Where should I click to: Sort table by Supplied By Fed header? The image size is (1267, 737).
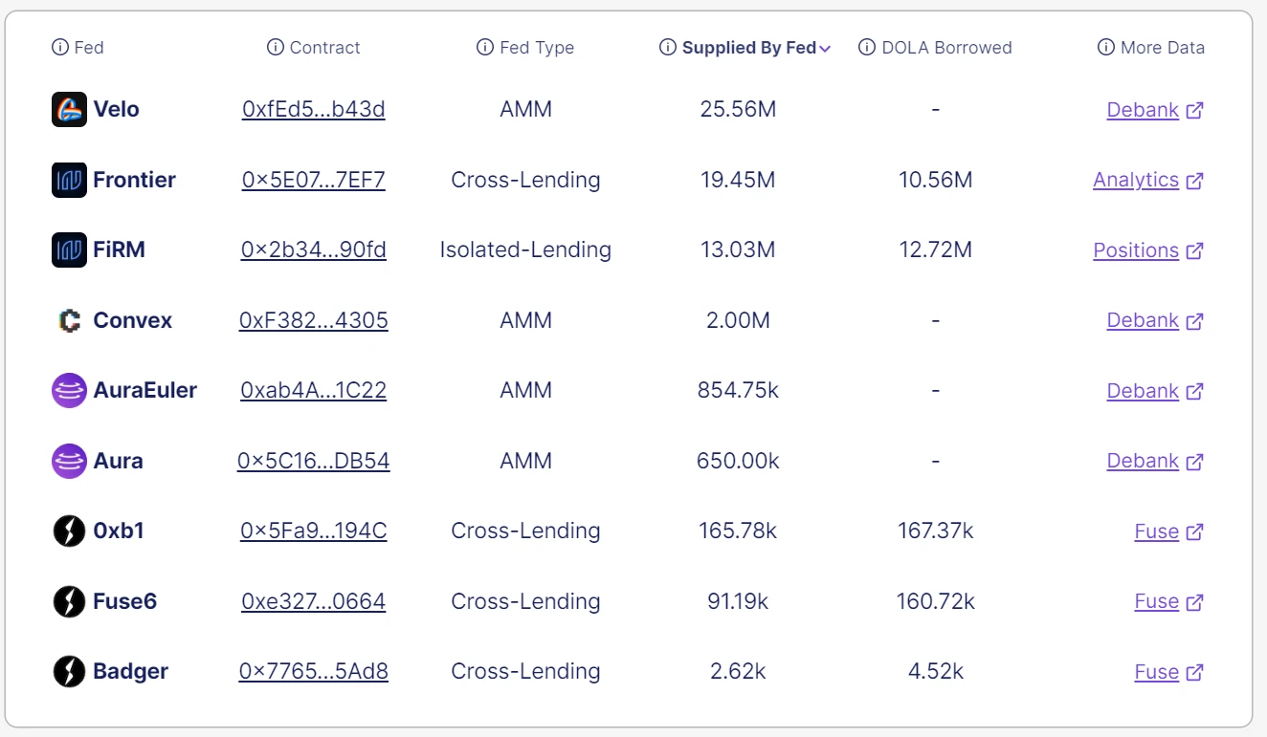coord(748,48)
